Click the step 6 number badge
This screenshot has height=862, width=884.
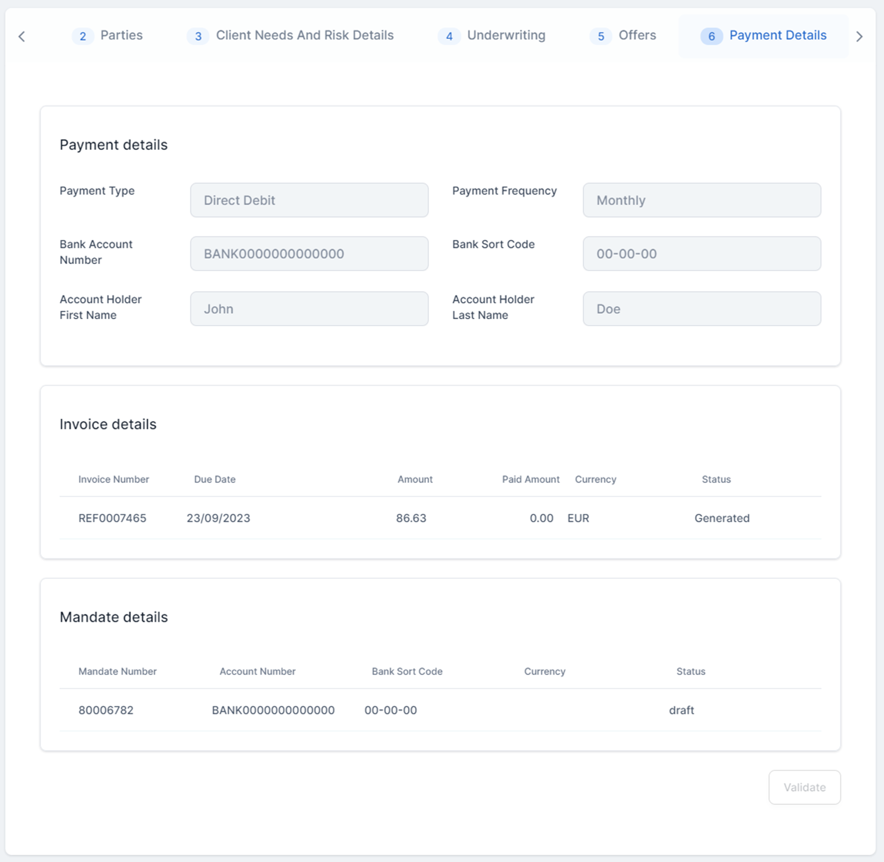[711, 36]
